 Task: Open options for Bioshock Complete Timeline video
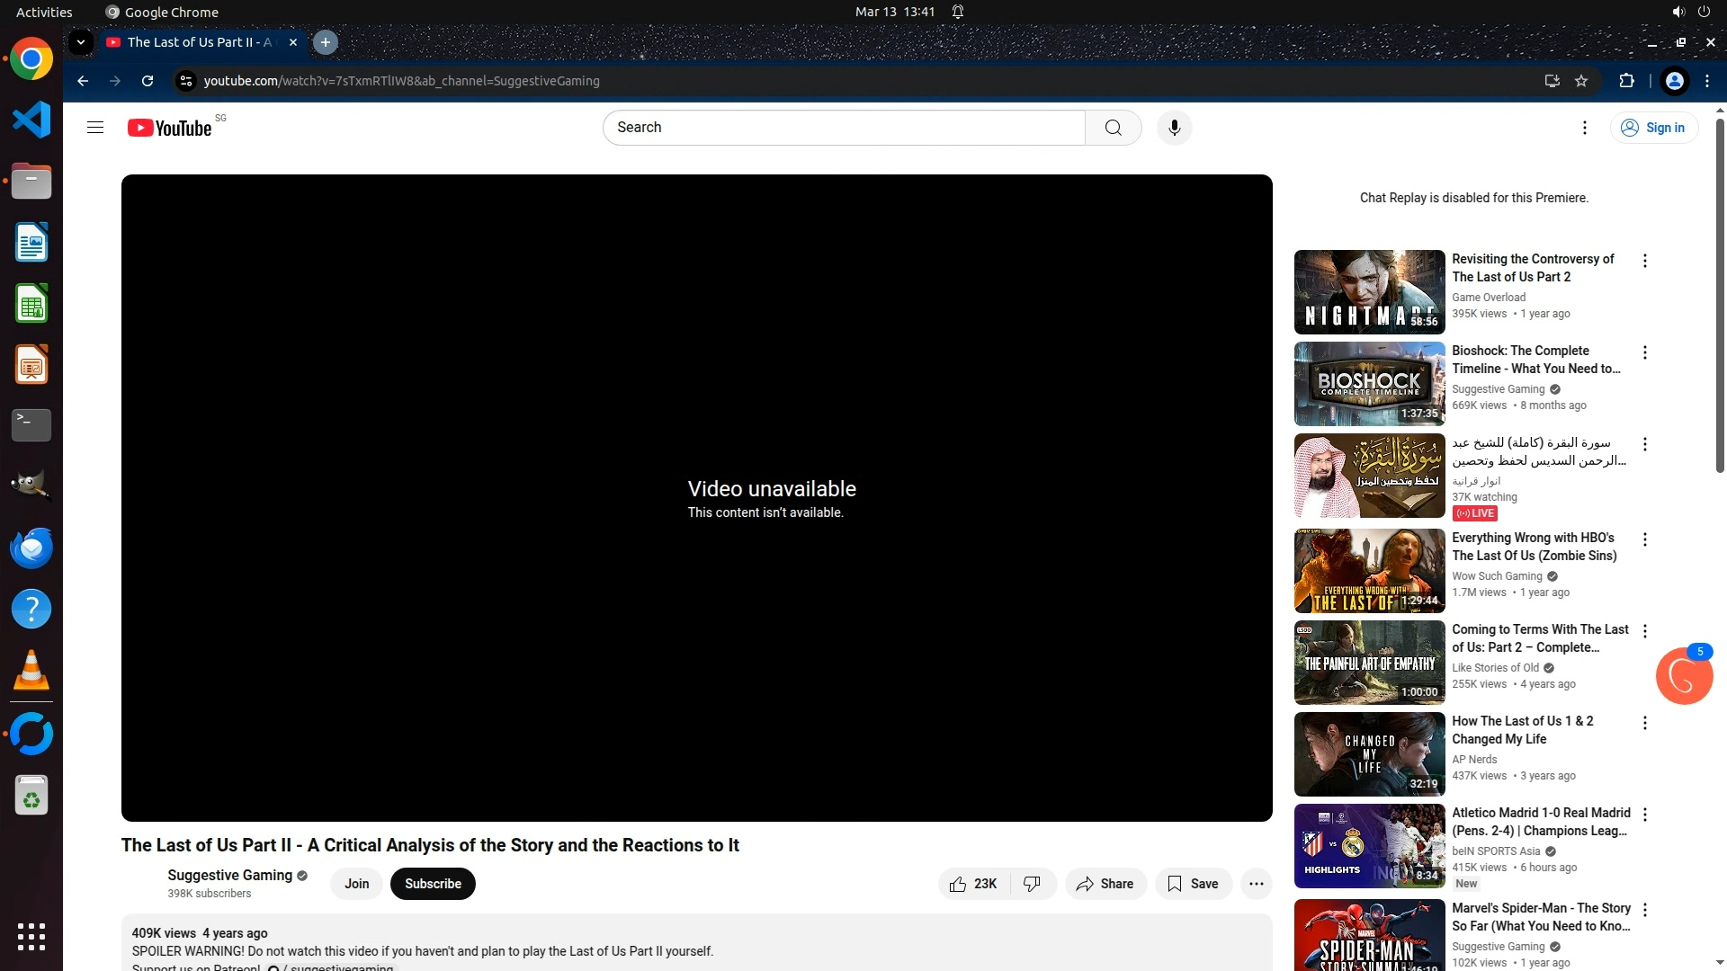pyautogui.click(x=1644, y=352)
